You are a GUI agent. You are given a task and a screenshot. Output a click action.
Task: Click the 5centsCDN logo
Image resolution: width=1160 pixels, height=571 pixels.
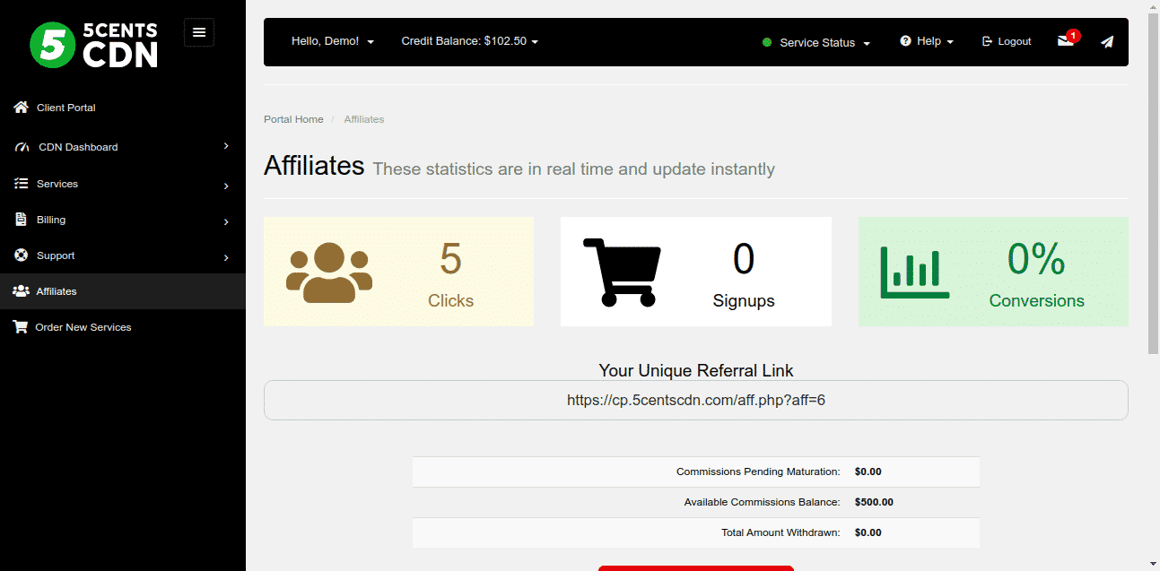point(93,44)
